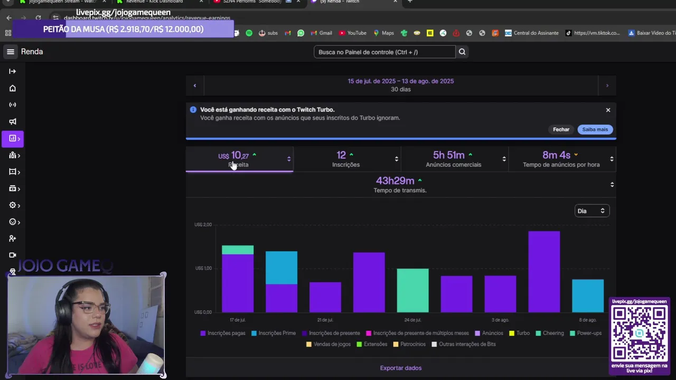Click the date range '15 de jul. de 2025 – 13 de ago. de 2025'
The width and height of the screenshot is (676, 380).
401,81
